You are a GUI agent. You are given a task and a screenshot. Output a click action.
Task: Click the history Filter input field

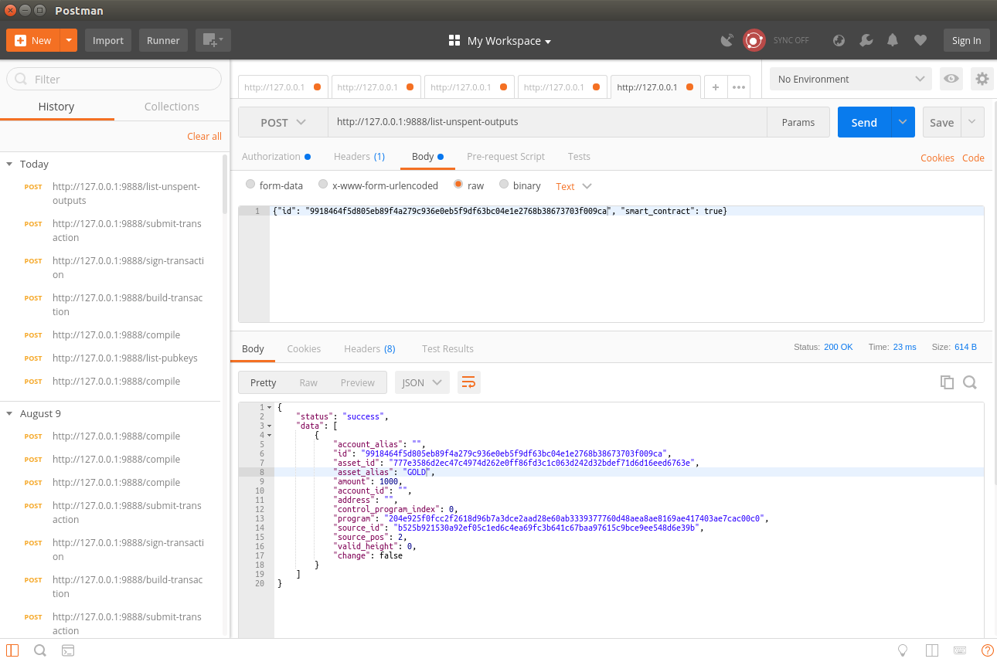coord(114,79)
